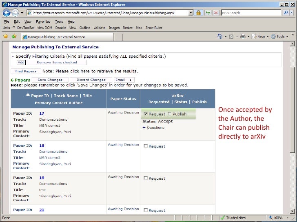Viewport: 297px width, 222px height.
Task: Open the Print dropdown arrow
Action: click(x=248, y=37)
